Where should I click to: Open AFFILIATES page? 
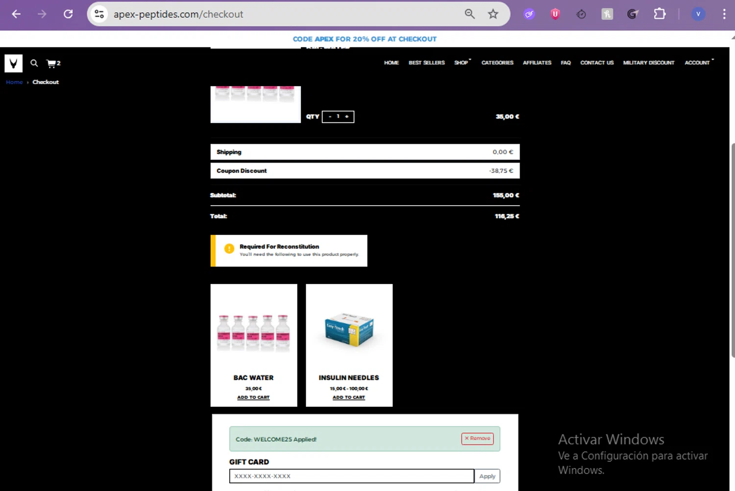click(537, 63)
